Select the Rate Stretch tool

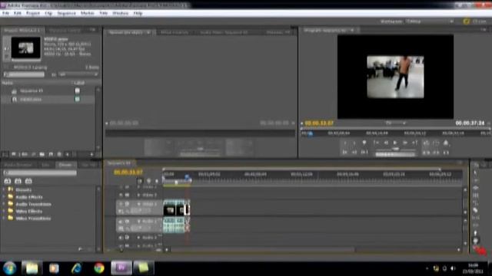475,202
